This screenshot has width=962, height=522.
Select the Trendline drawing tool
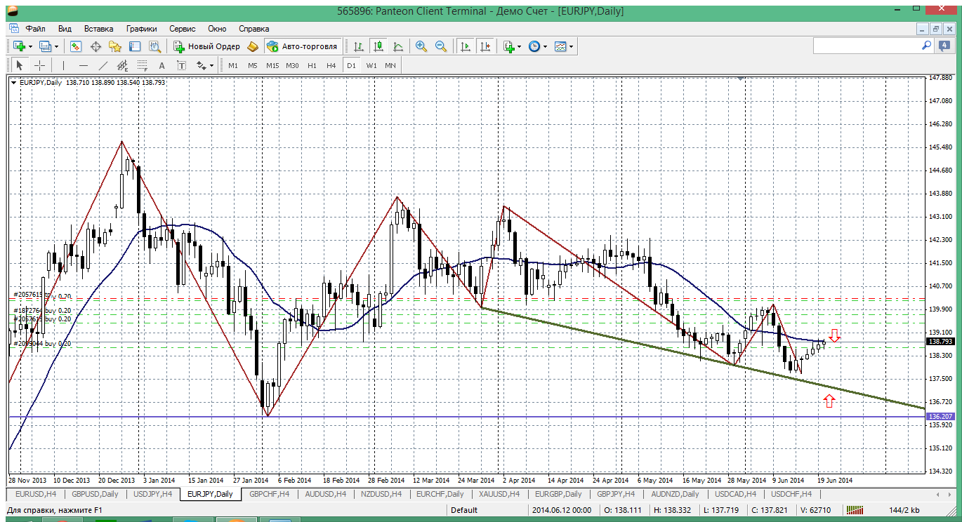pyautogui.click(x=103, y=65)
